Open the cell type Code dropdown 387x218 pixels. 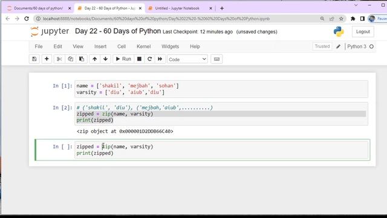point(187,59)
